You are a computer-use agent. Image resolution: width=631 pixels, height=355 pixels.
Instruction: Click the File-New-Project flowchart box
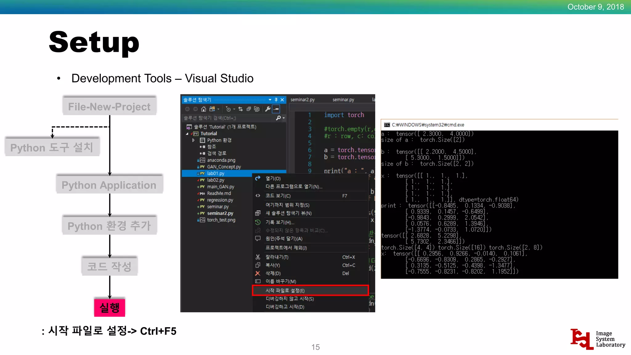[109, 106]
